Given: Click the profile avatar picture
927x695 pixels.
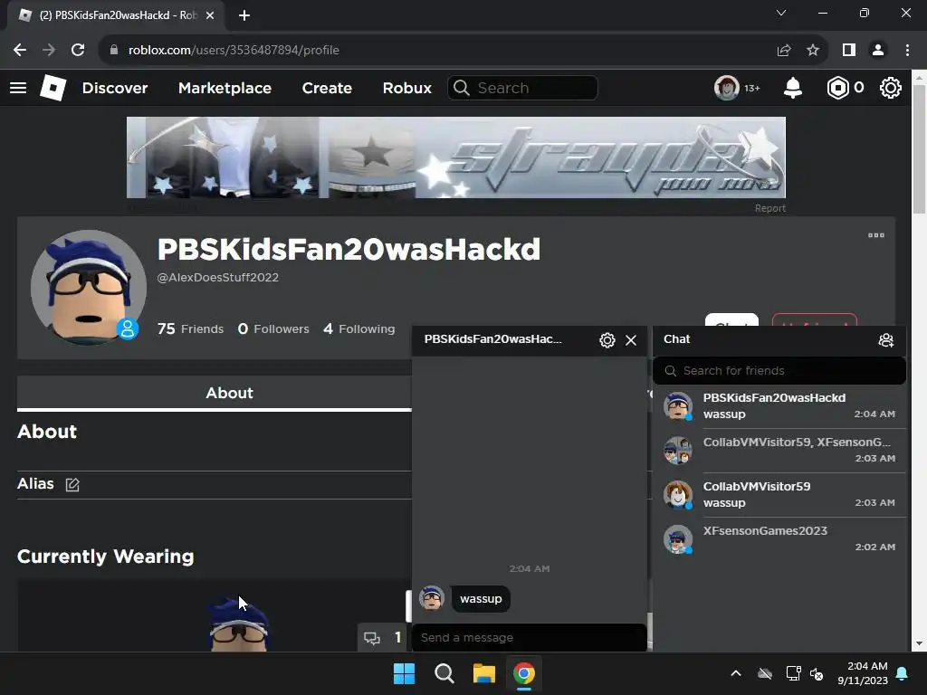Looking at the screenshot, I should coord(89,288).
